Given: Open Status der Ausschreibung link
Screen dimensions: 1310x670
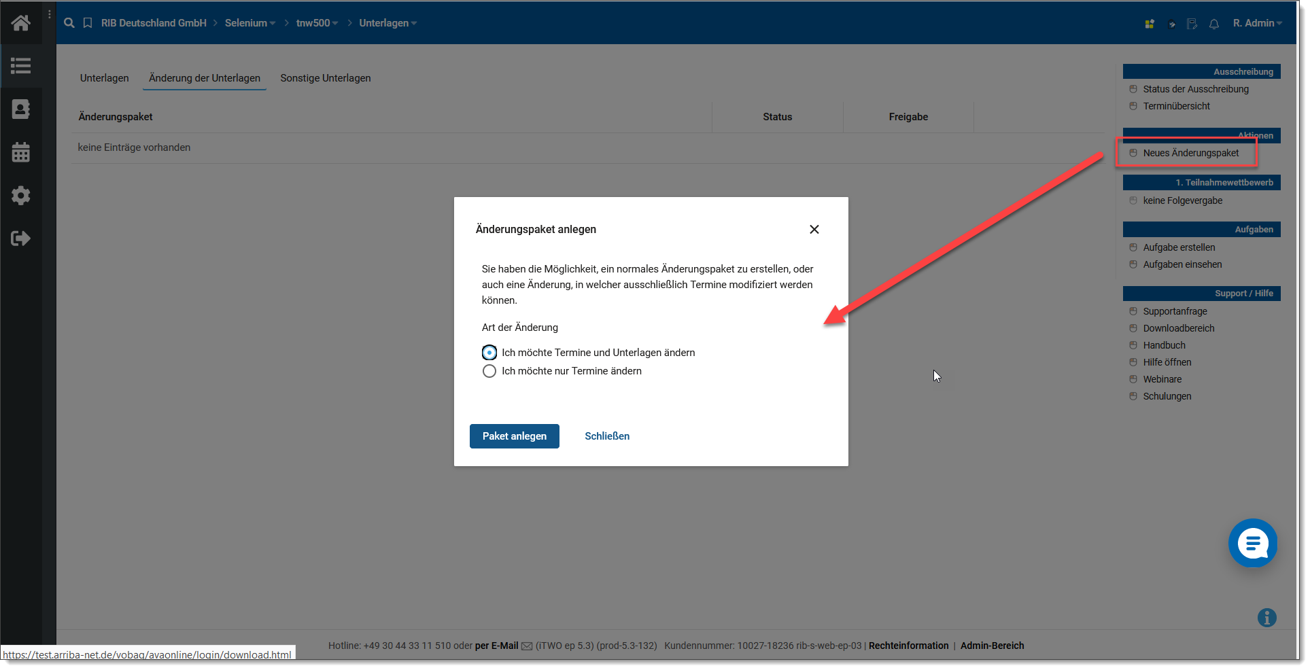Looking at the screenshot, I should [x=1196, y=89].
